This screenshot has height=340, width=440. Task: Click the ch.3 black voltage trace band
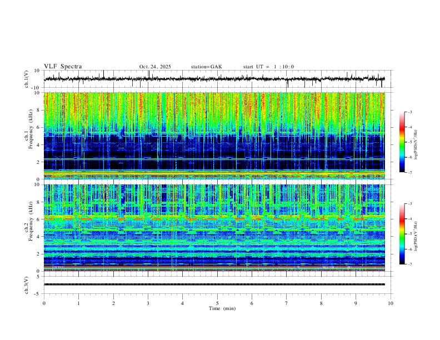point(214,284)
